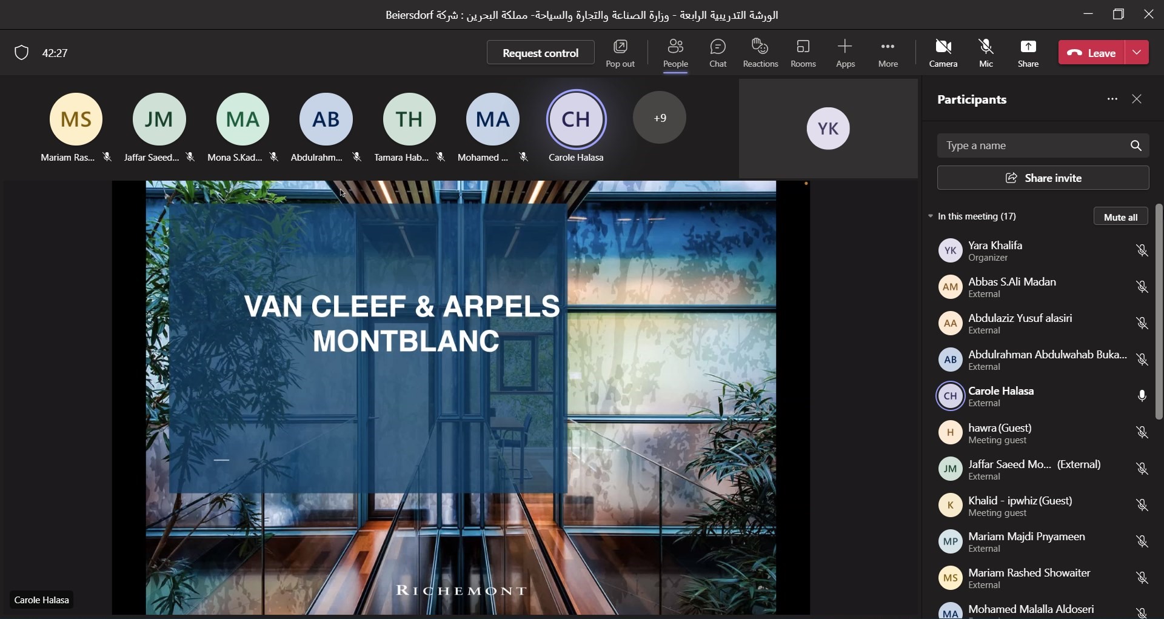
Task: Share screen content
Action: pyautogui.click(x=1028, y=53)
